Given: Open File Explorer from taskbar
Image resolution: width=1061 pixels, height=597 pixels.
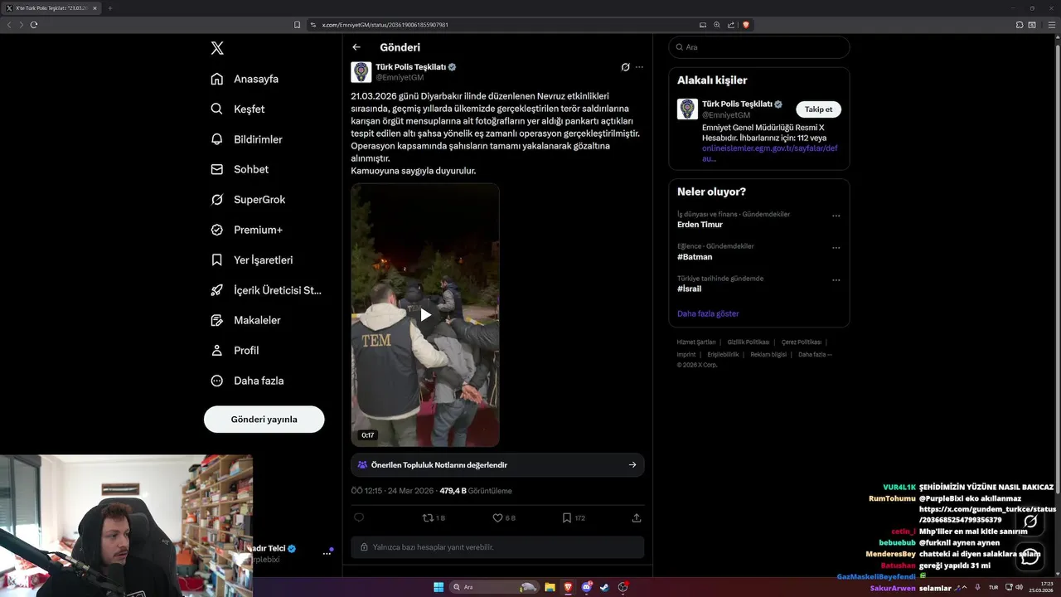Looking at the screenshot, I should tap(550, 587).
